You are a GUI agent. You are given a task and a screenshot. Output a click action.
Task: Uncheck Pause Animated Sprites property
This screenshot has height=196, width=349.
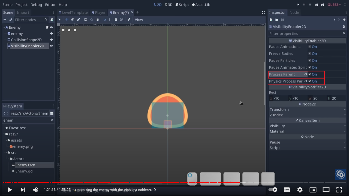coord(310,67)
